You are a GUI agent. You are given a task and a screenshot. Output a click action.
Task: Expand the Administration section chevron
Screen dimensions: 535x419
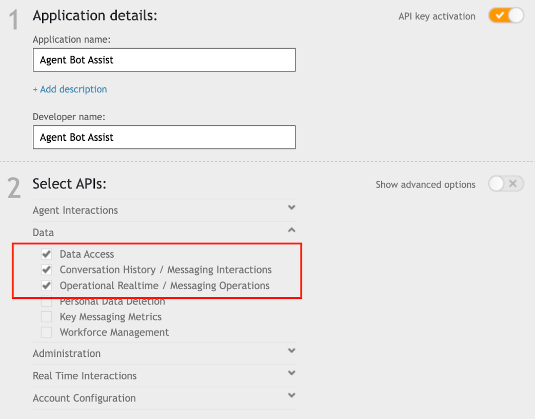(291, 350)
